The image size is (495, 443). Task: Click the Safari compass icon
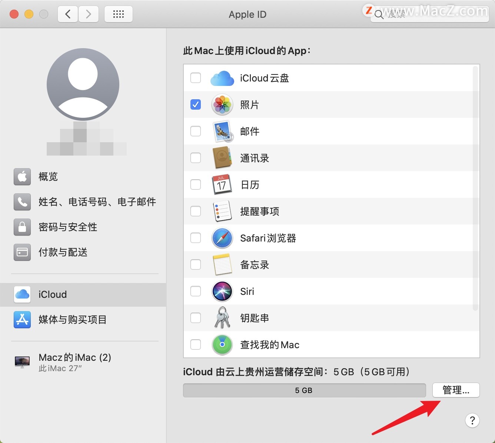click(222, 238)
